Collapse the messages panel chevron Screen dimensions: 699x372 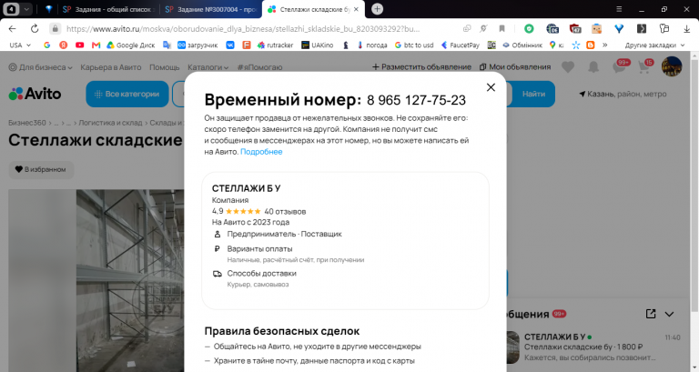(x=669, y=314)
